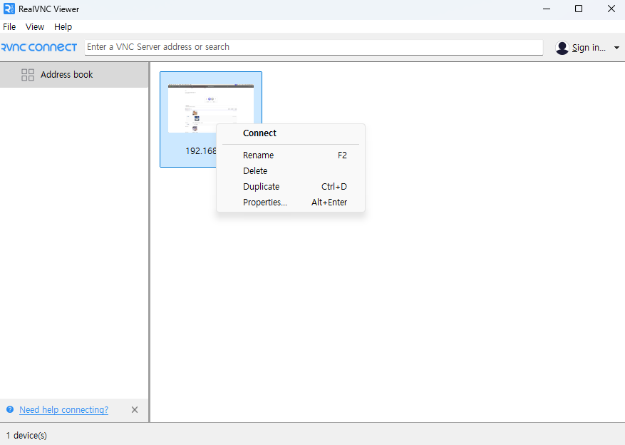Click the VNC Server address search field
Screen dimensions: 625x445
click(x=314, y=47)
